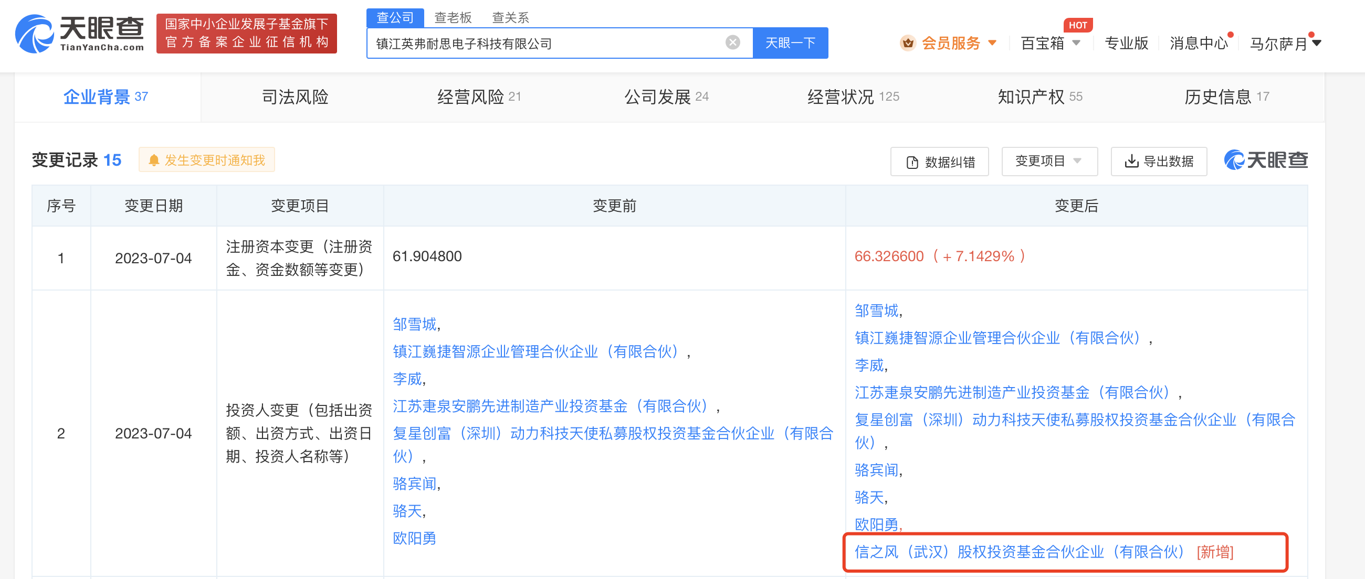Click the 变更记录 15 section heading

click(x=77, y=160)
